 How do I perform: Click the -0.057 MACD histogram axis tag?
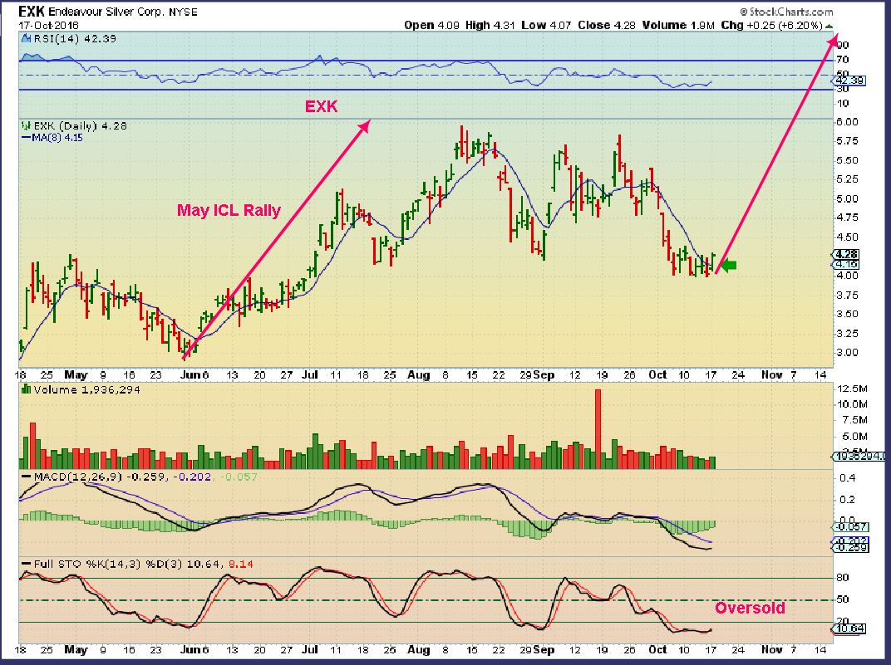850,526
